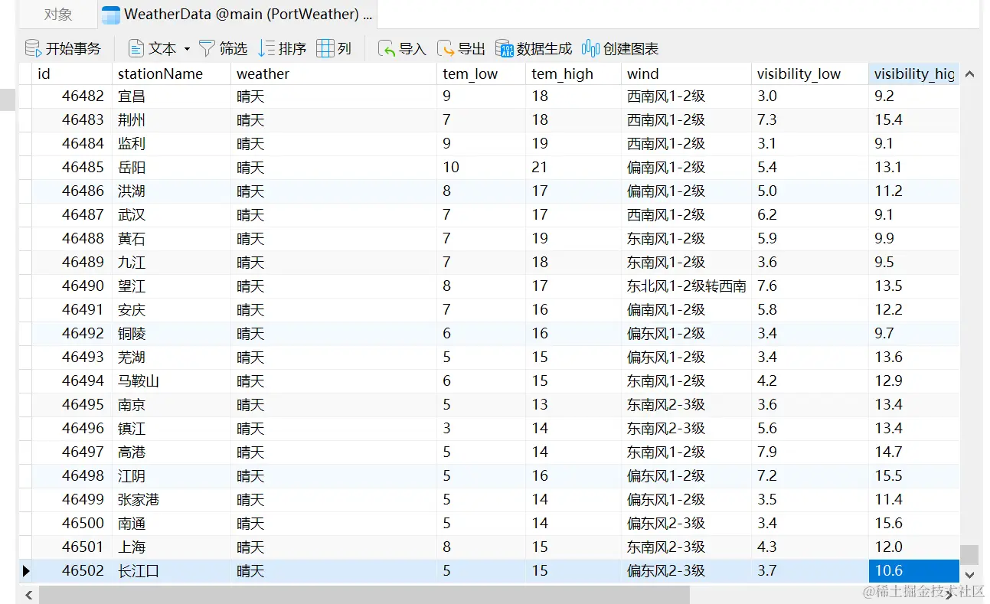
Task: Select id cell 46500 of 南通 row
Action: coord(72,523)
